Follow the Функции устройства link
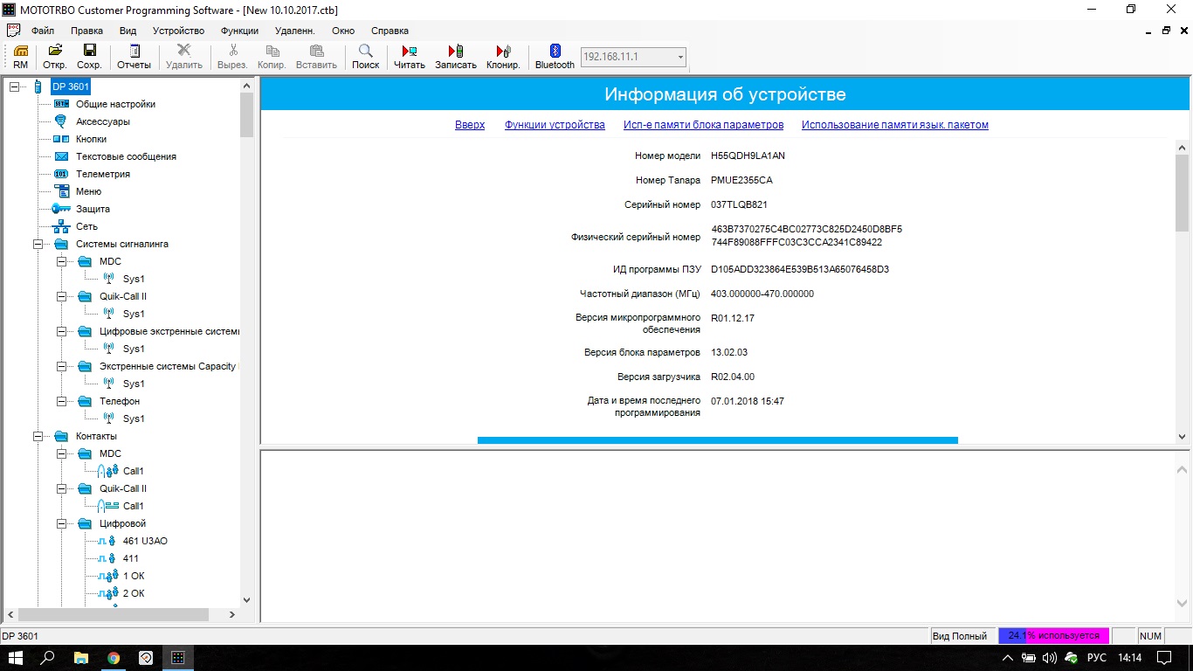Image resolution: width=1193 pixels, height=671 pixels. point(555,125)
